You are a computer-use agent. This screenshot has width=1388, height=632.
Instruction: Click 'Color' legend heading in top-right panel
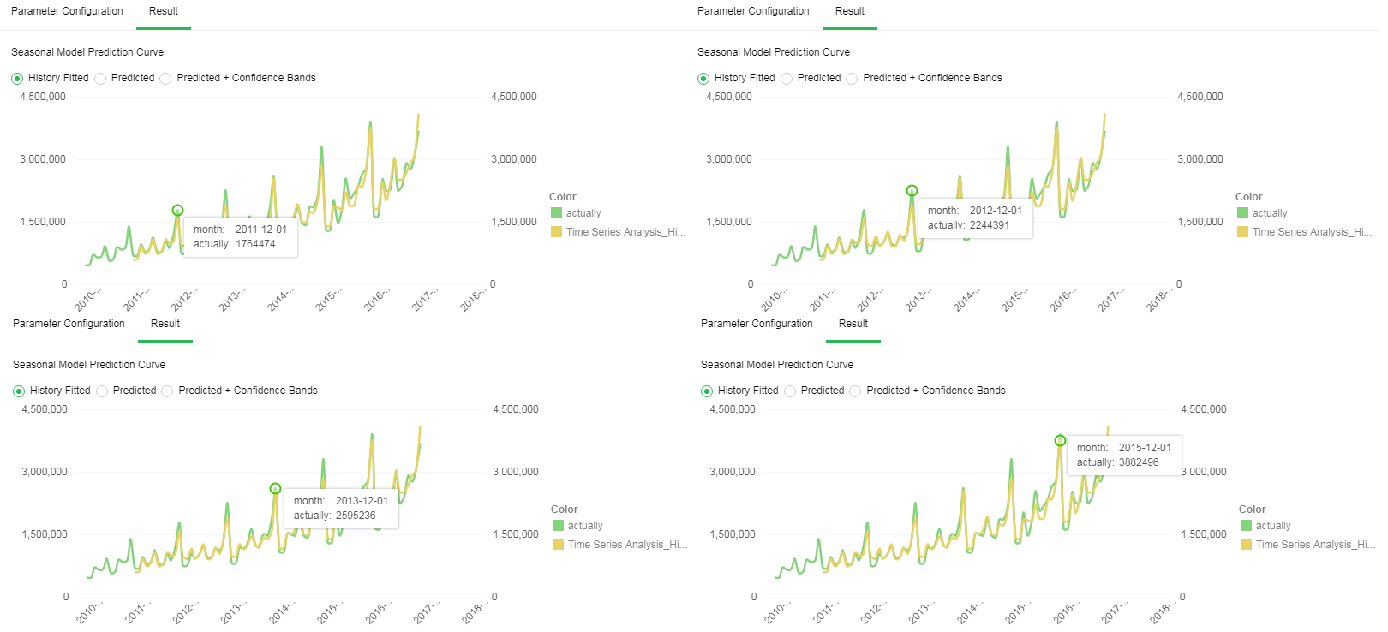coord(1249,197)
